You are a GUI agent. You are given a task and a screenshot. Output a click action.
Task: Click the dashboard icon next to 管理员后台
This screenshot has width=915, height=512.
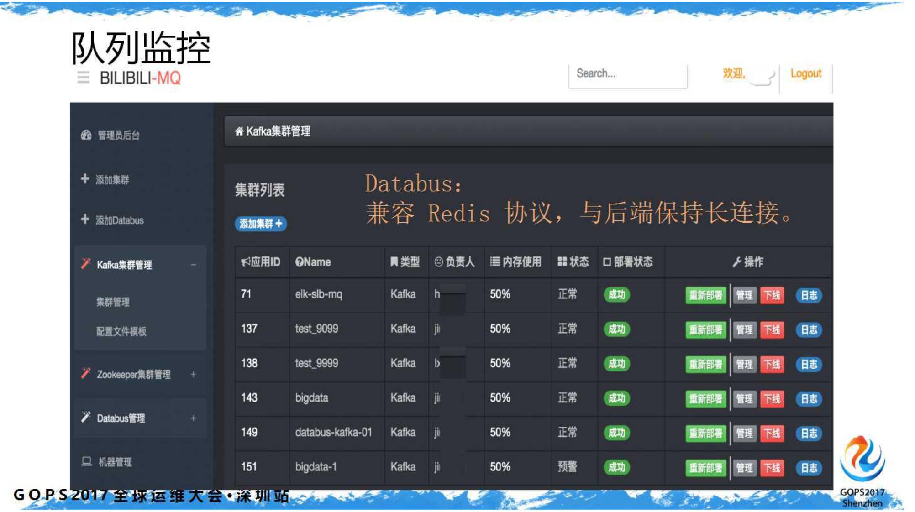(86, 135)
